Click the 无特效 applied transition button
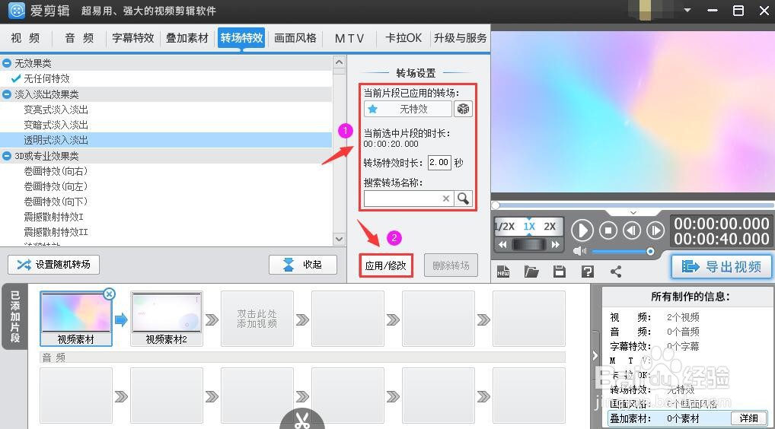This screenshot has height=429, width=775. [408, 109]
